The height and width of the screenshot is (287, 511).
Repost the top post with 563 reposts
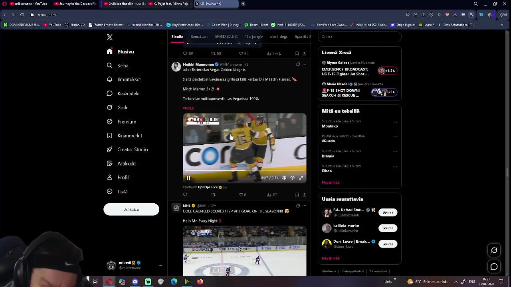(x=216, y=53)
